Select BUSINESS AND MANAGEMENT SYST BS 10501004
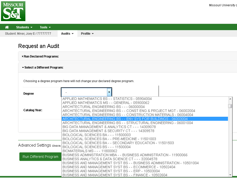The width and height of the screenshot is (237, 178). pyautogui.click(x=145, y=163)
